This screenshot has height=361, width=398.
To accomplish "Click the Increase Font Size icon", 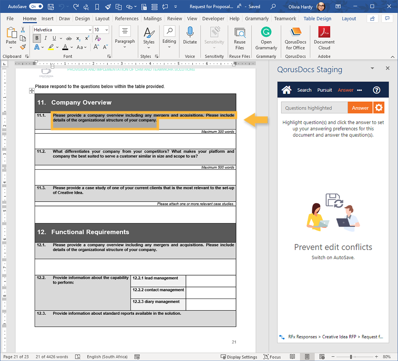I will 96,47.
